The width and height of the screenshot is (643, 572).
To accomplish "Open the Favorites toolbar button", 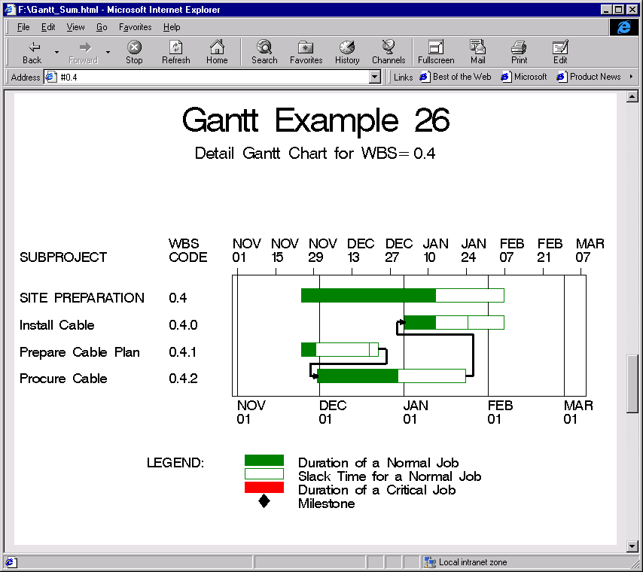I will click(306, 52).
